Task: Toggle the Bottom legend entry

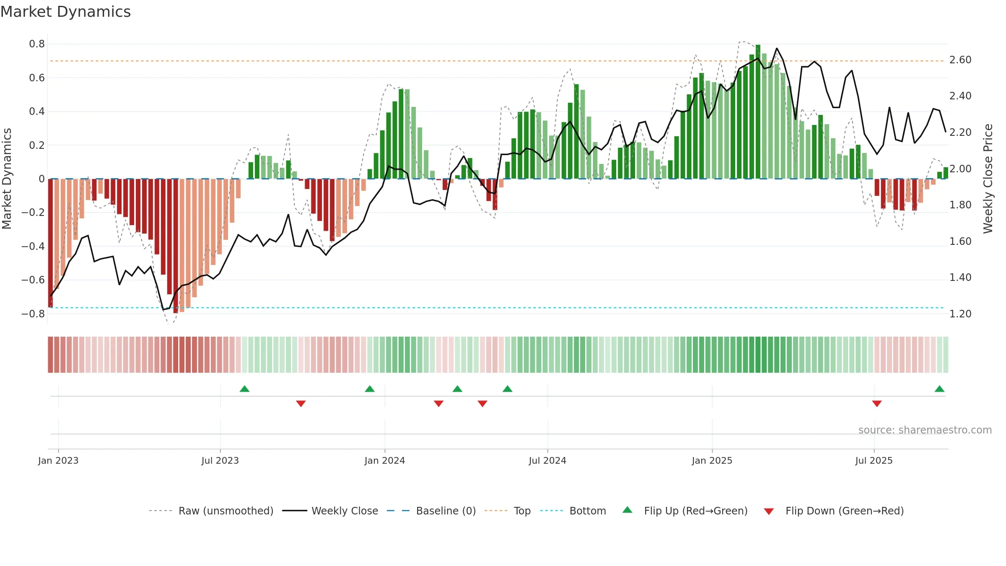Action: tap(573, 511)
